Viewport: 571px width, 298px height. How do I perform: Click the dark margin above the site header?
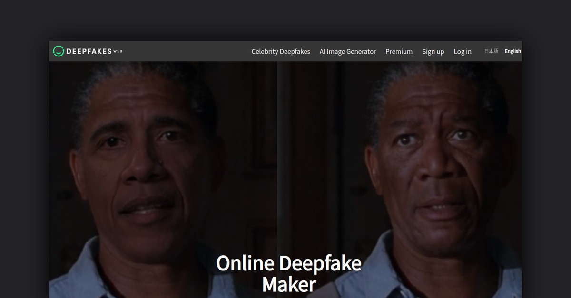(x=285, y=19)
